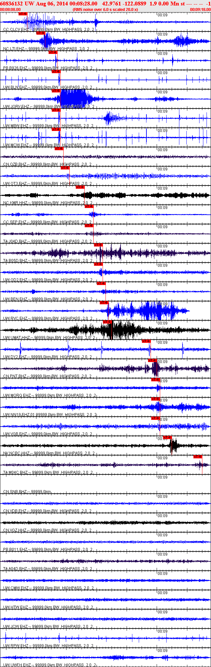This screenshot has width=211, height=667.
Task: Select the pick flag on NV.NCBC HHZ trace
Action: point(168,437)
